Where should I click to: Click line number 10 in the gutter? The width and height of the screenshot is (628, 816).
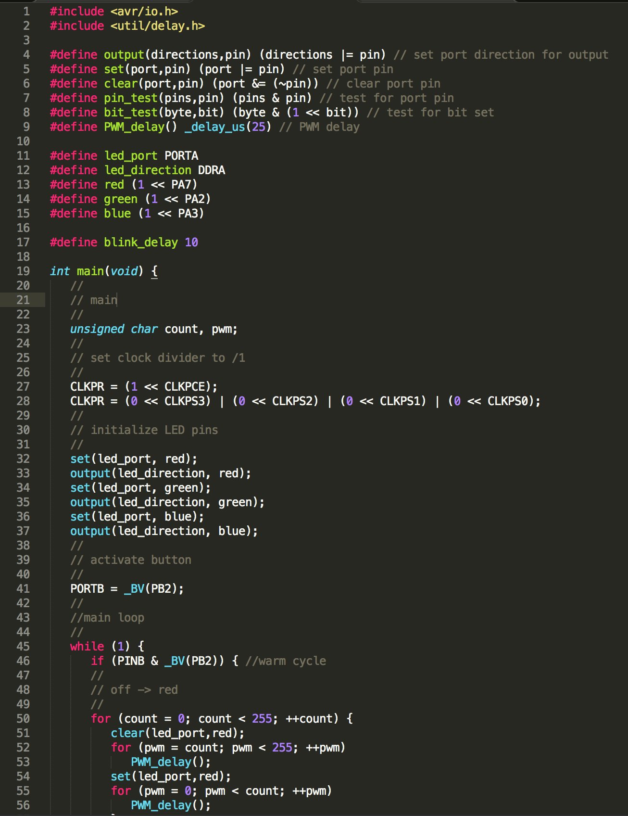(23, 141)
